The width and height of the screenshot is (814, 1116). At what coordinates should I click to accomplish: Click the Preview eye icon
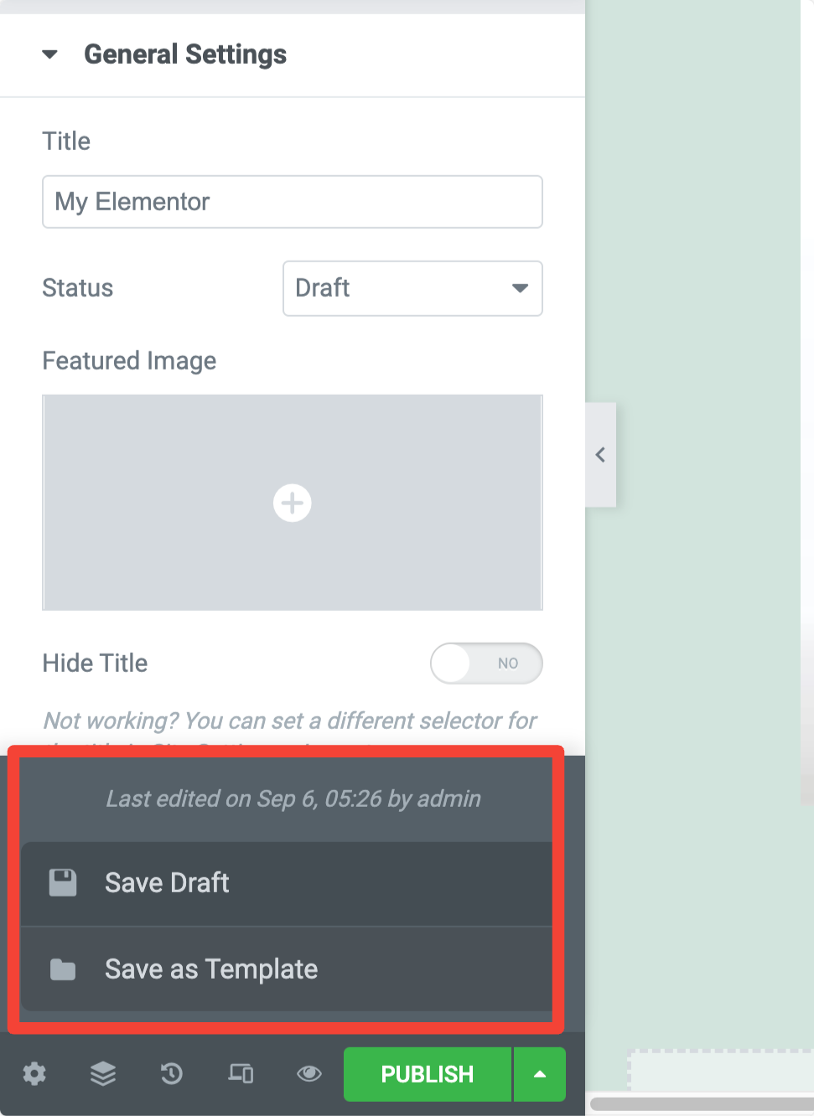[308, 1074]
